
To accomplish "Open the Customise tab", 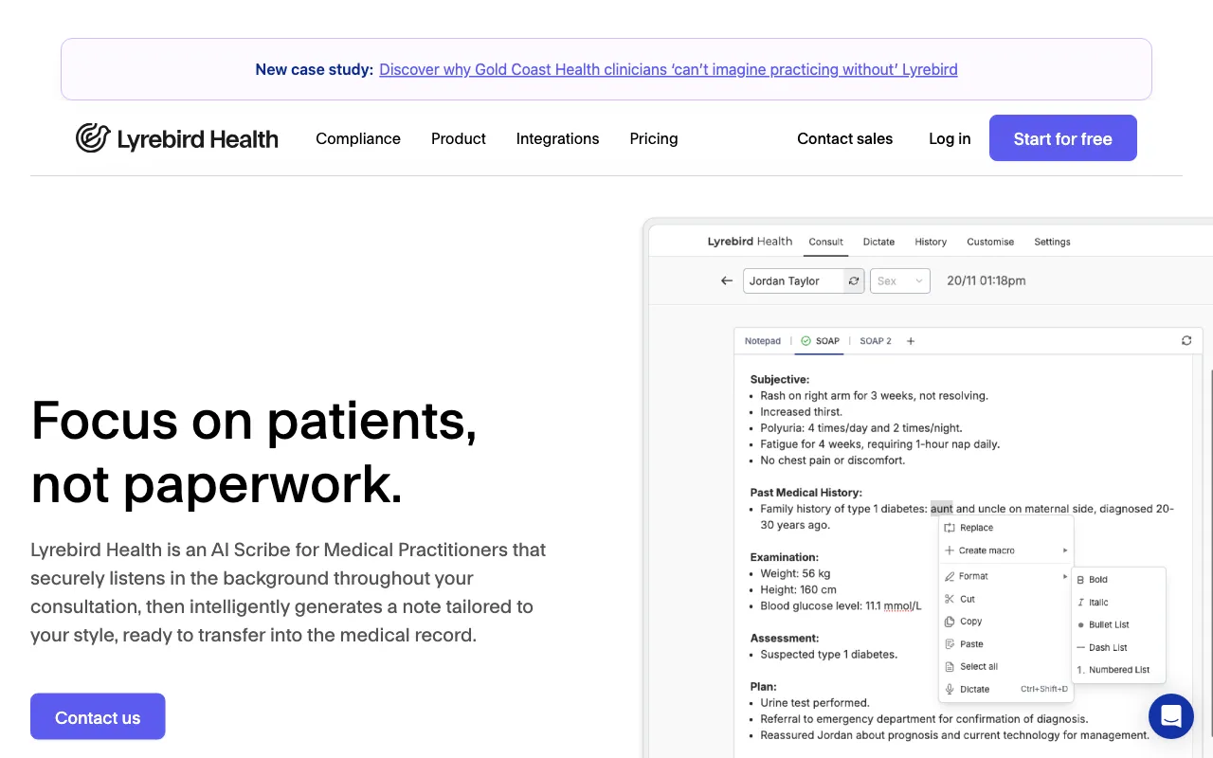I will (x=990, y=242).
